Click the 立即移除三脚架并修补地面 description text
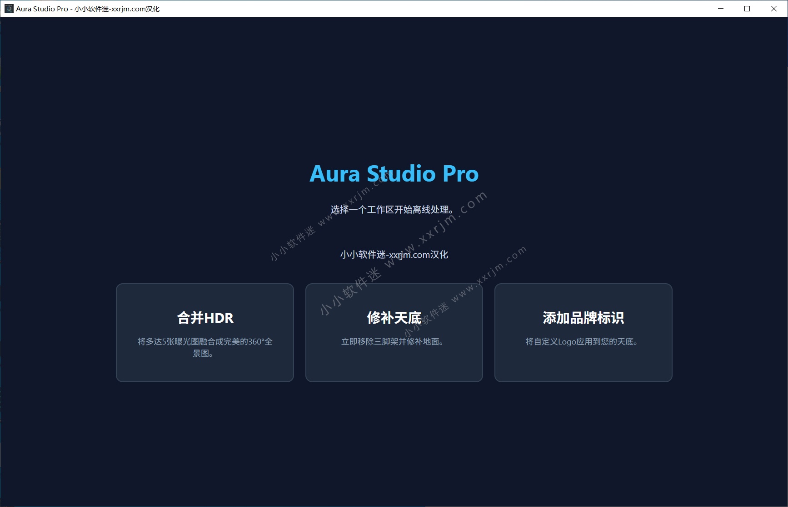This screenshot has height=507, width=788. pyautogui.click(x=394, y=342)
